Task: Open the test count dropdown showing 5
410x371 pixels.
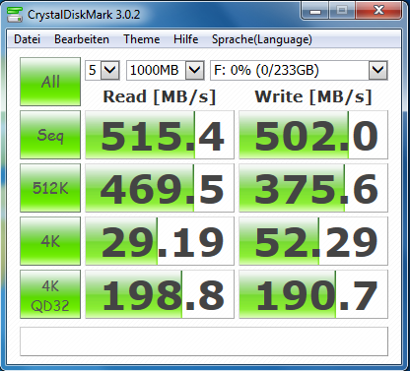Action: click(x=102, y=70)
